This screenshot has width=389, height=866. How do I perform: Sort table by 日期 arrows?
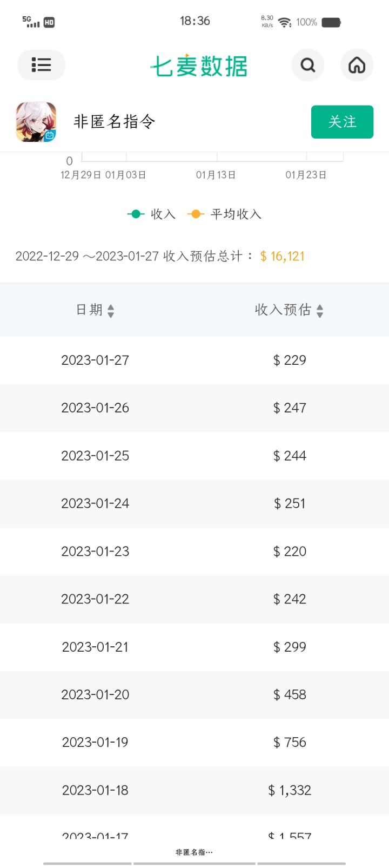[111, 311]
